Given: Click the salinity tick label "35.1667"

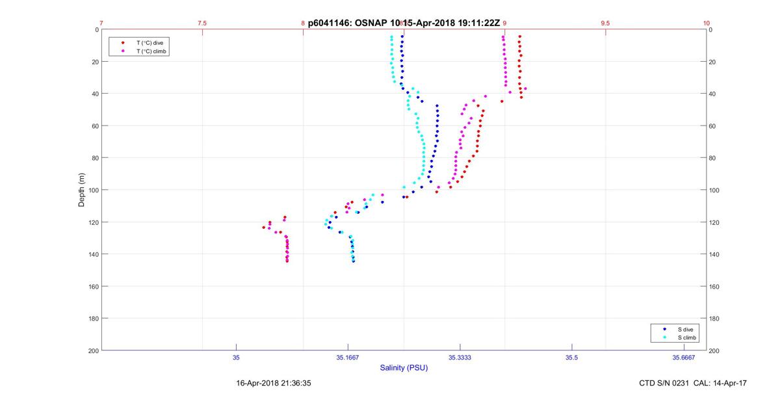Looking at the screenshot, I should (348, 358).
